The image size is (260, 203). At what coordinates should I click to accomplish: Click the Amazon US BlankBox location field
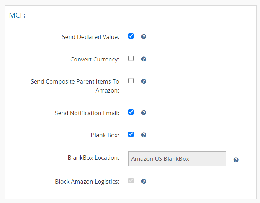pos(177,159)
